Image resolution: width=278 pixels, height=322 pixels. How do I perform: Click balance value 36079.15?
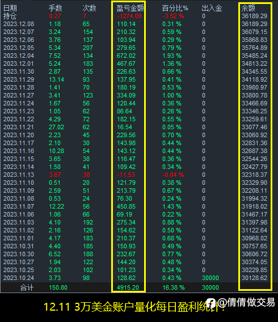pos(254,32)
